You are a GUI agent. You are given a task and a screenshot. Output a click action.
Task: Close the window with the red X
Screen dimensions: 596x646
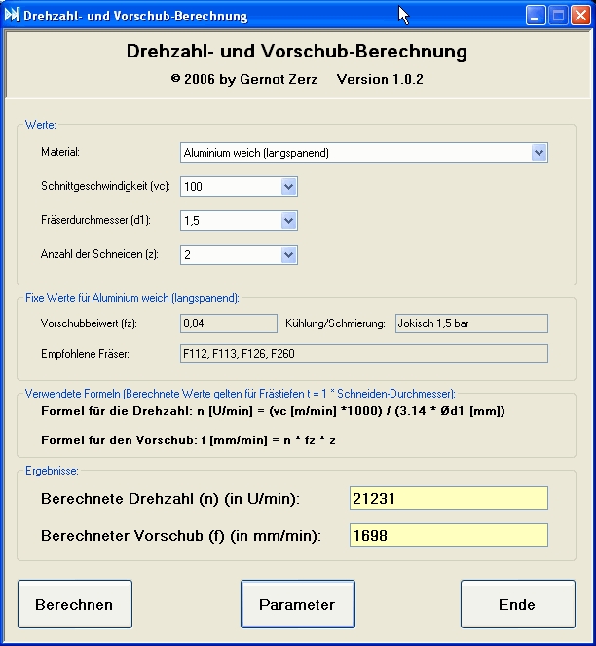[580, 16]
